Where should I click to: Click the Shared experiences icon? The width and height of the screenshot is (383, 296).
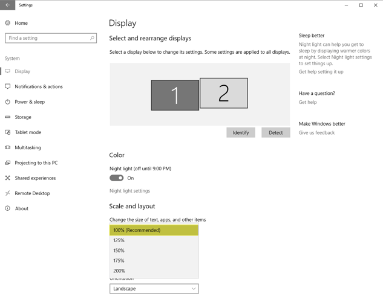[8, 178]
